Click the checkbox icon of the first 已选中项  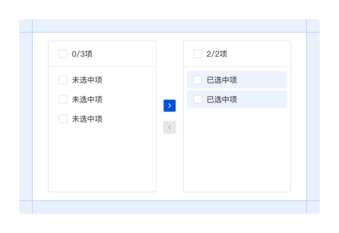pos(197,79)
